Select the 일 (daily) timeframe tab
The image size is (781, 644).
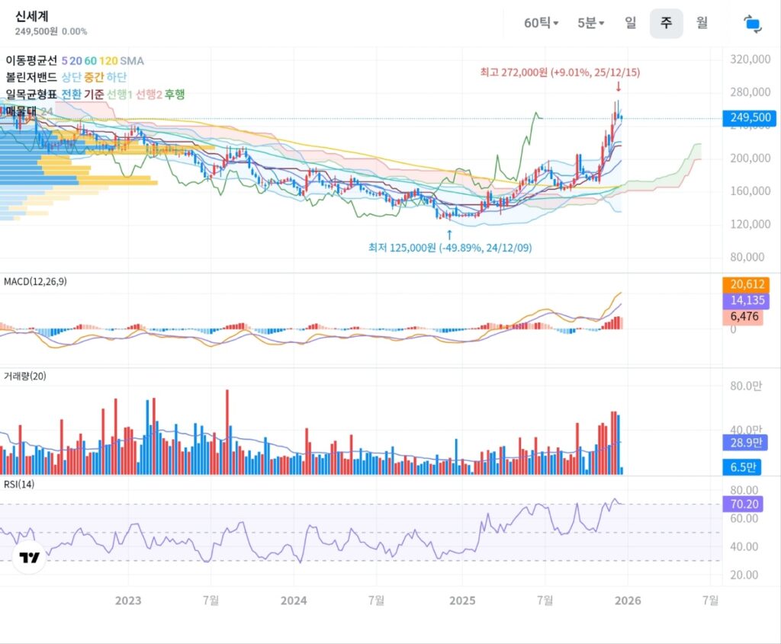point(630,23)
